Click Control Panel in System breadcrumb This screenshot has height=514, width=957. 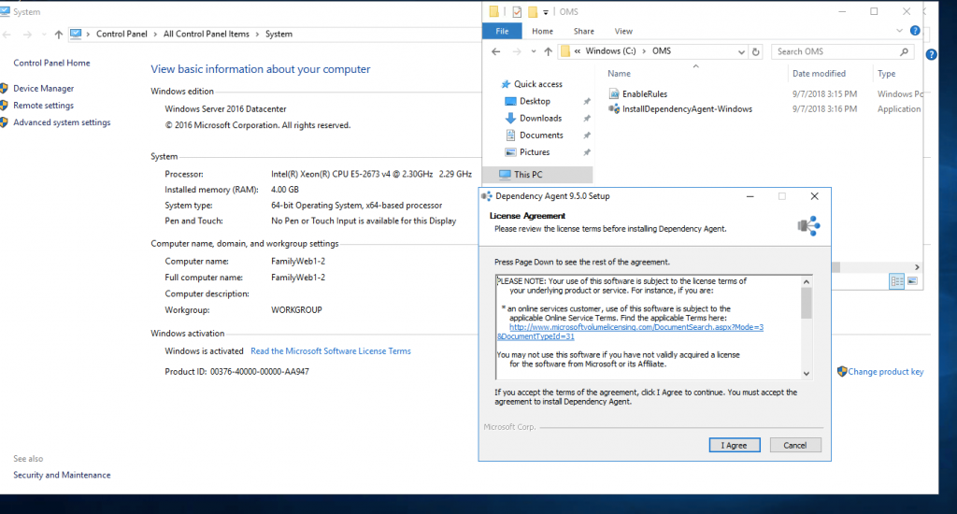coord(121,35)
